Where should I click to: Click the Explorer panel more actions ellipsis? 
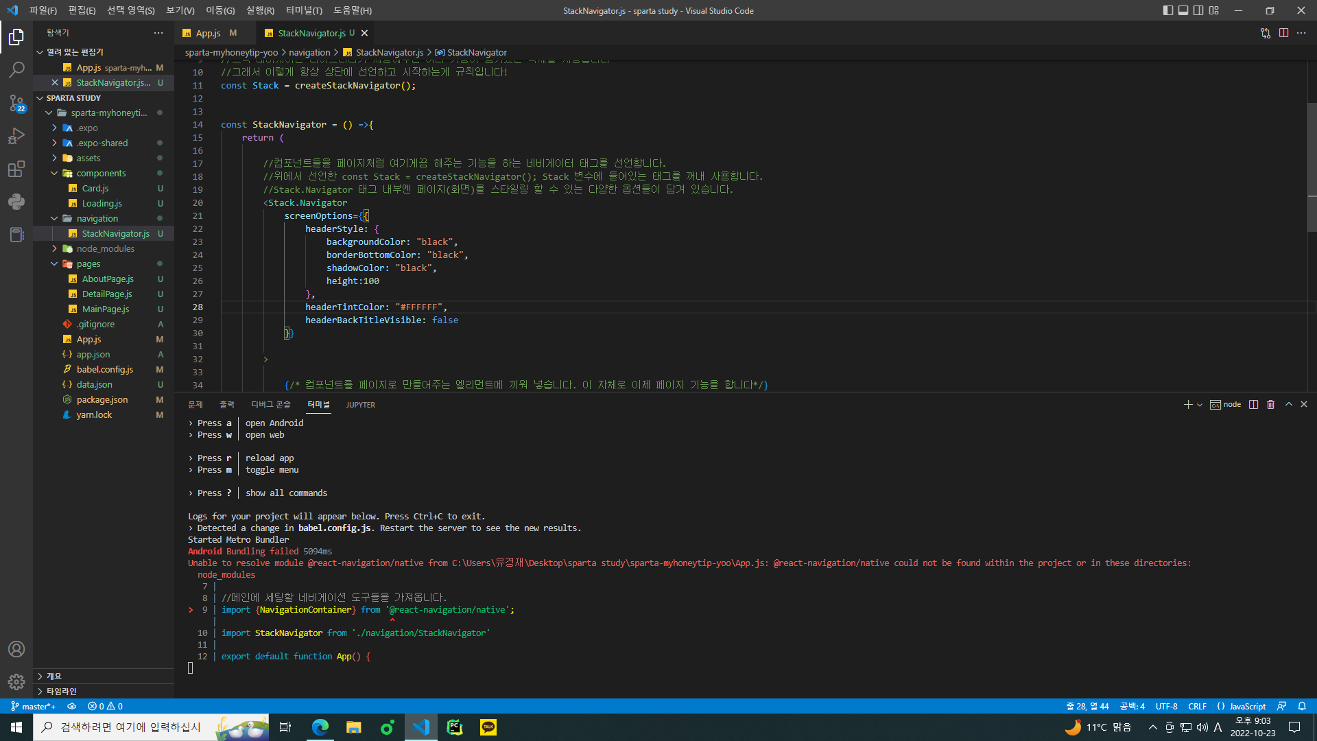pos(158,33)
